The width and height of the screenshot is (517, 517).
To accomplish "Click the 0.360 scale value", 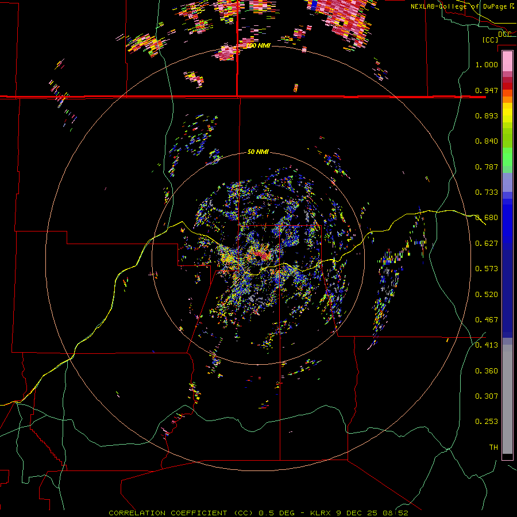I will (x=487, y=371).
